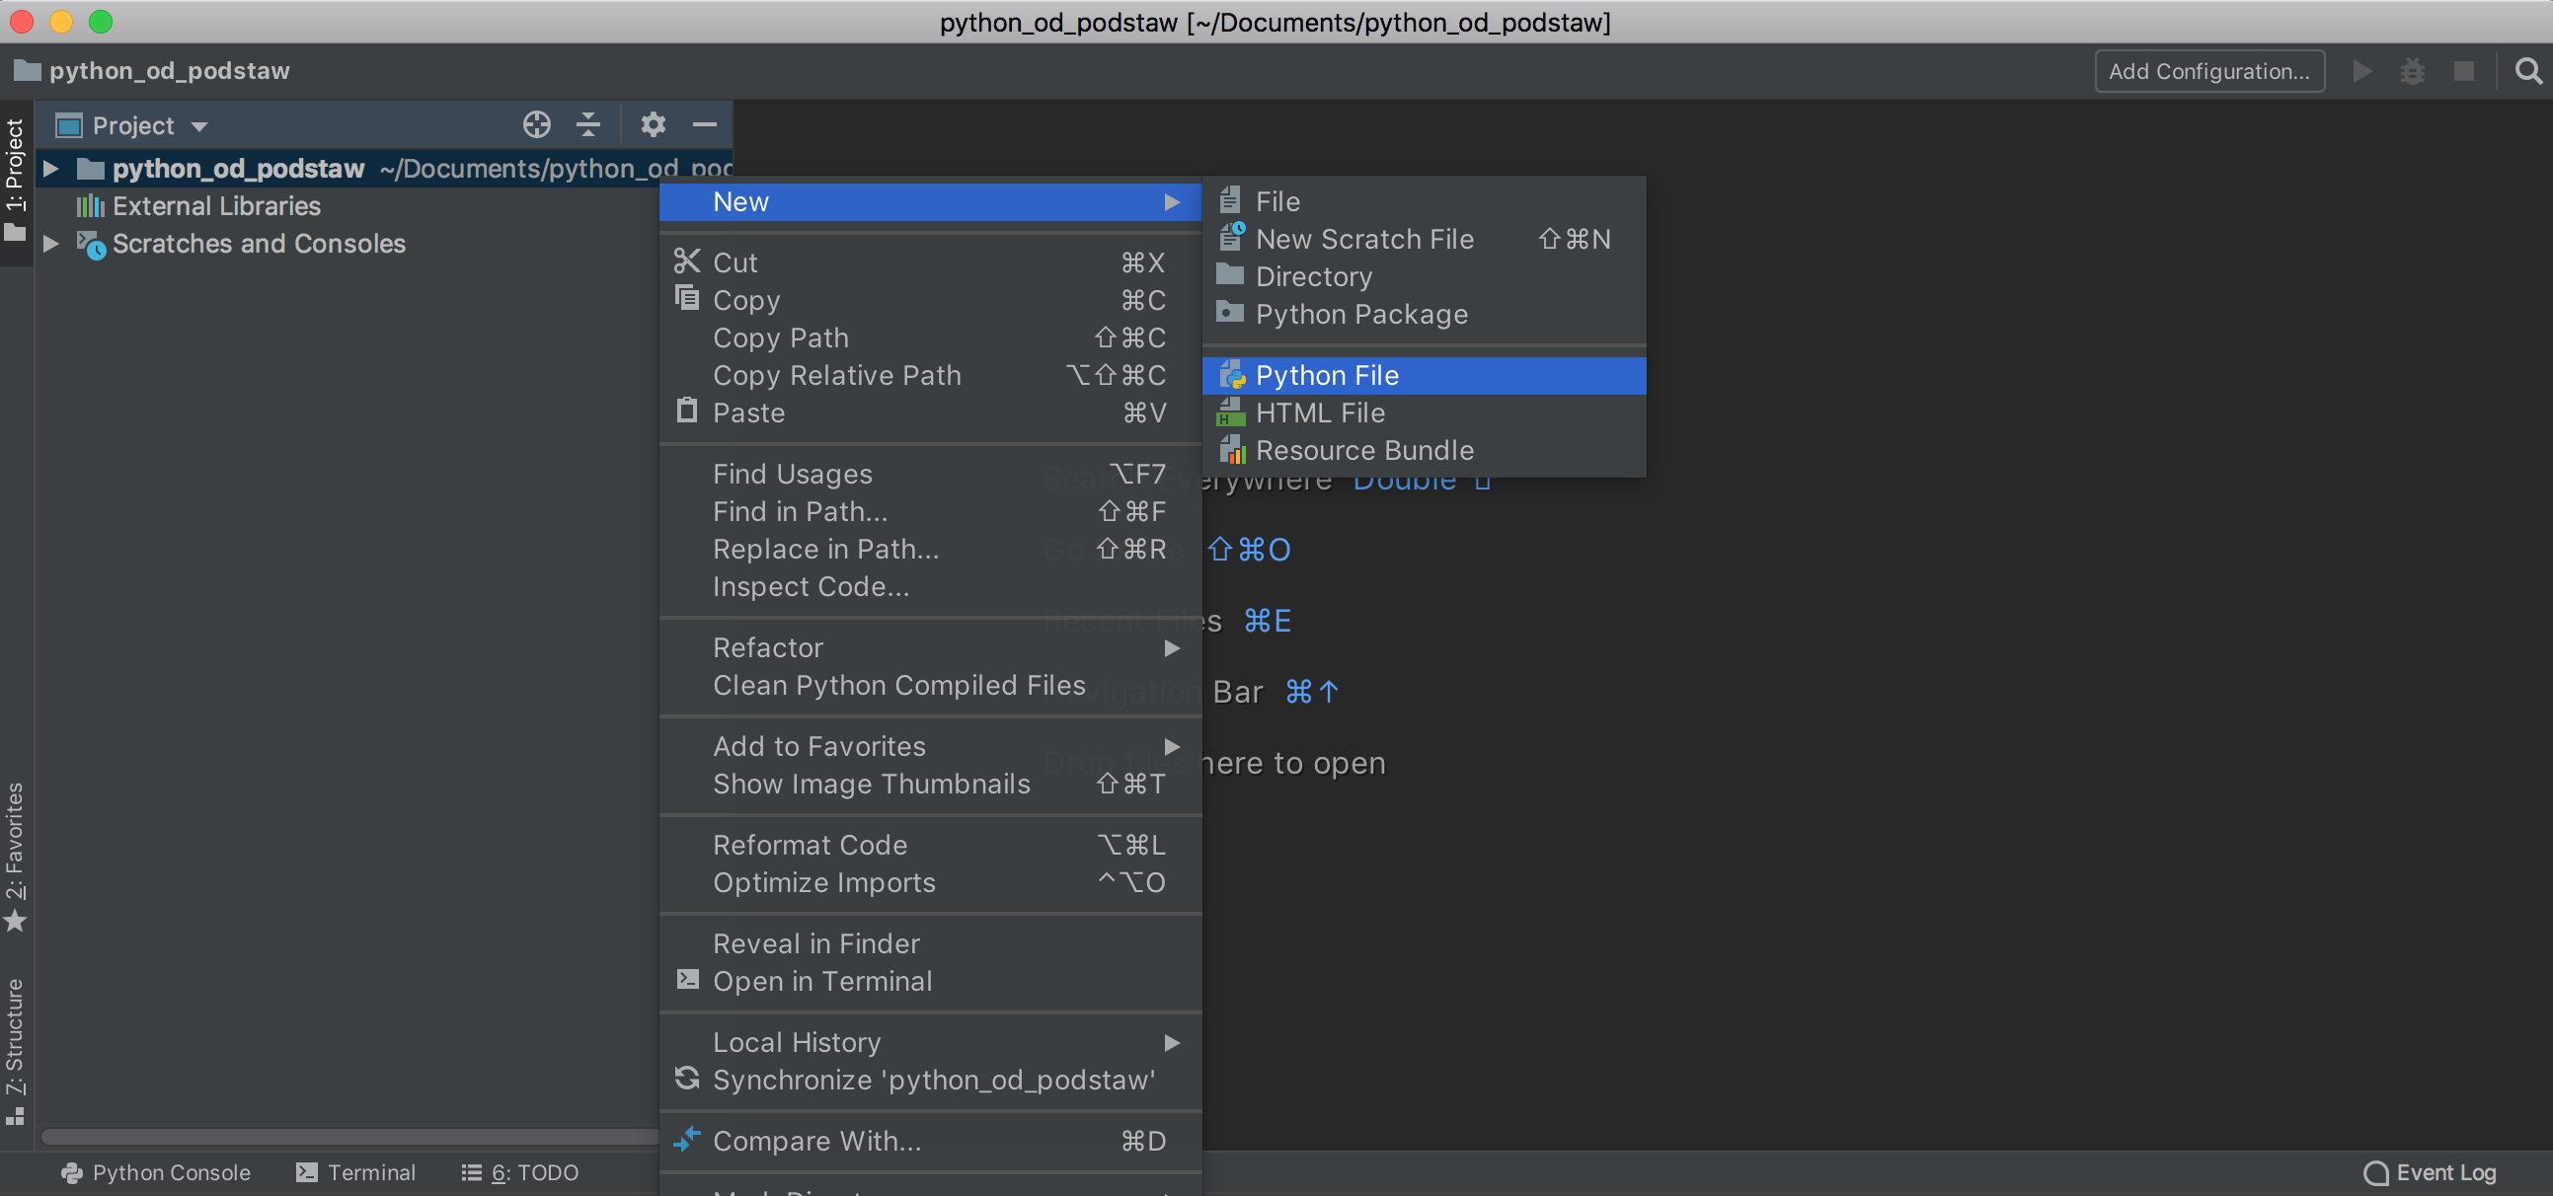Choose Directory in the New submenu

pos(1424,276)
